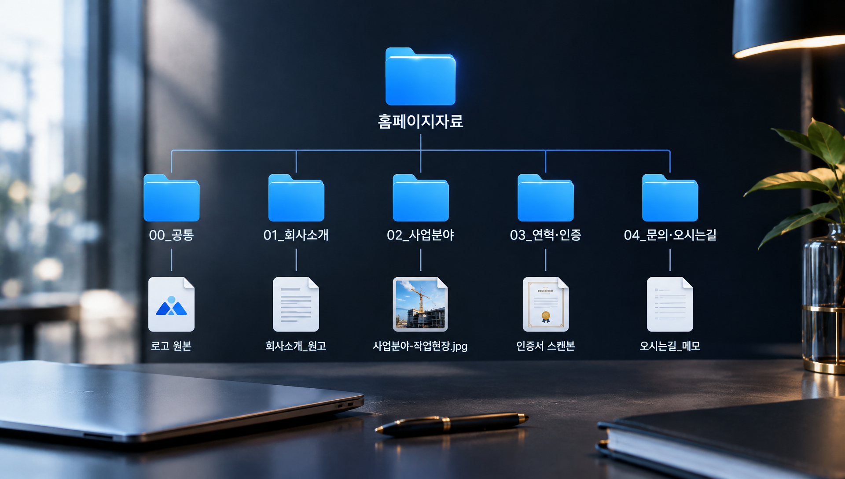This screenshot has height=479, width=845.
Task: Select the 오시는길_메모 document icon
Action: click(x=670, y=304)
